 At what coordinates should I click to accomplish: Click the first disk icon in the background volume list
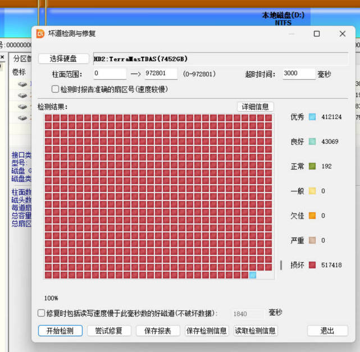point(22,84)
